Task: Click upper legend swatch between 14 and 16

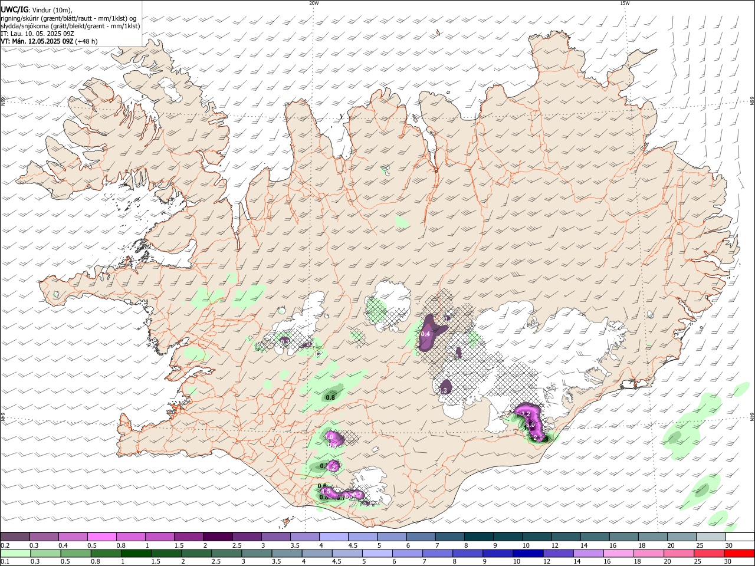Action: (x=594, y=537)
